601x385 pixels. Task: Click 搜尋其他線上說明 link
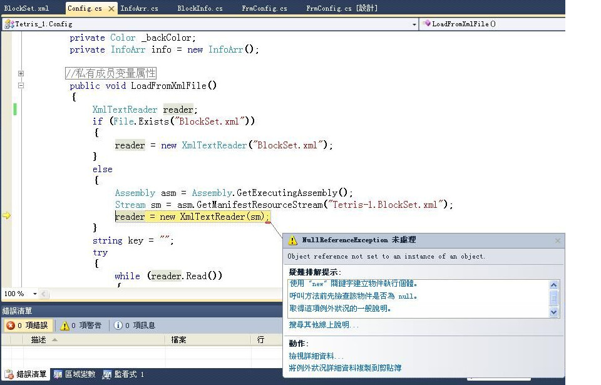(324, 325)
